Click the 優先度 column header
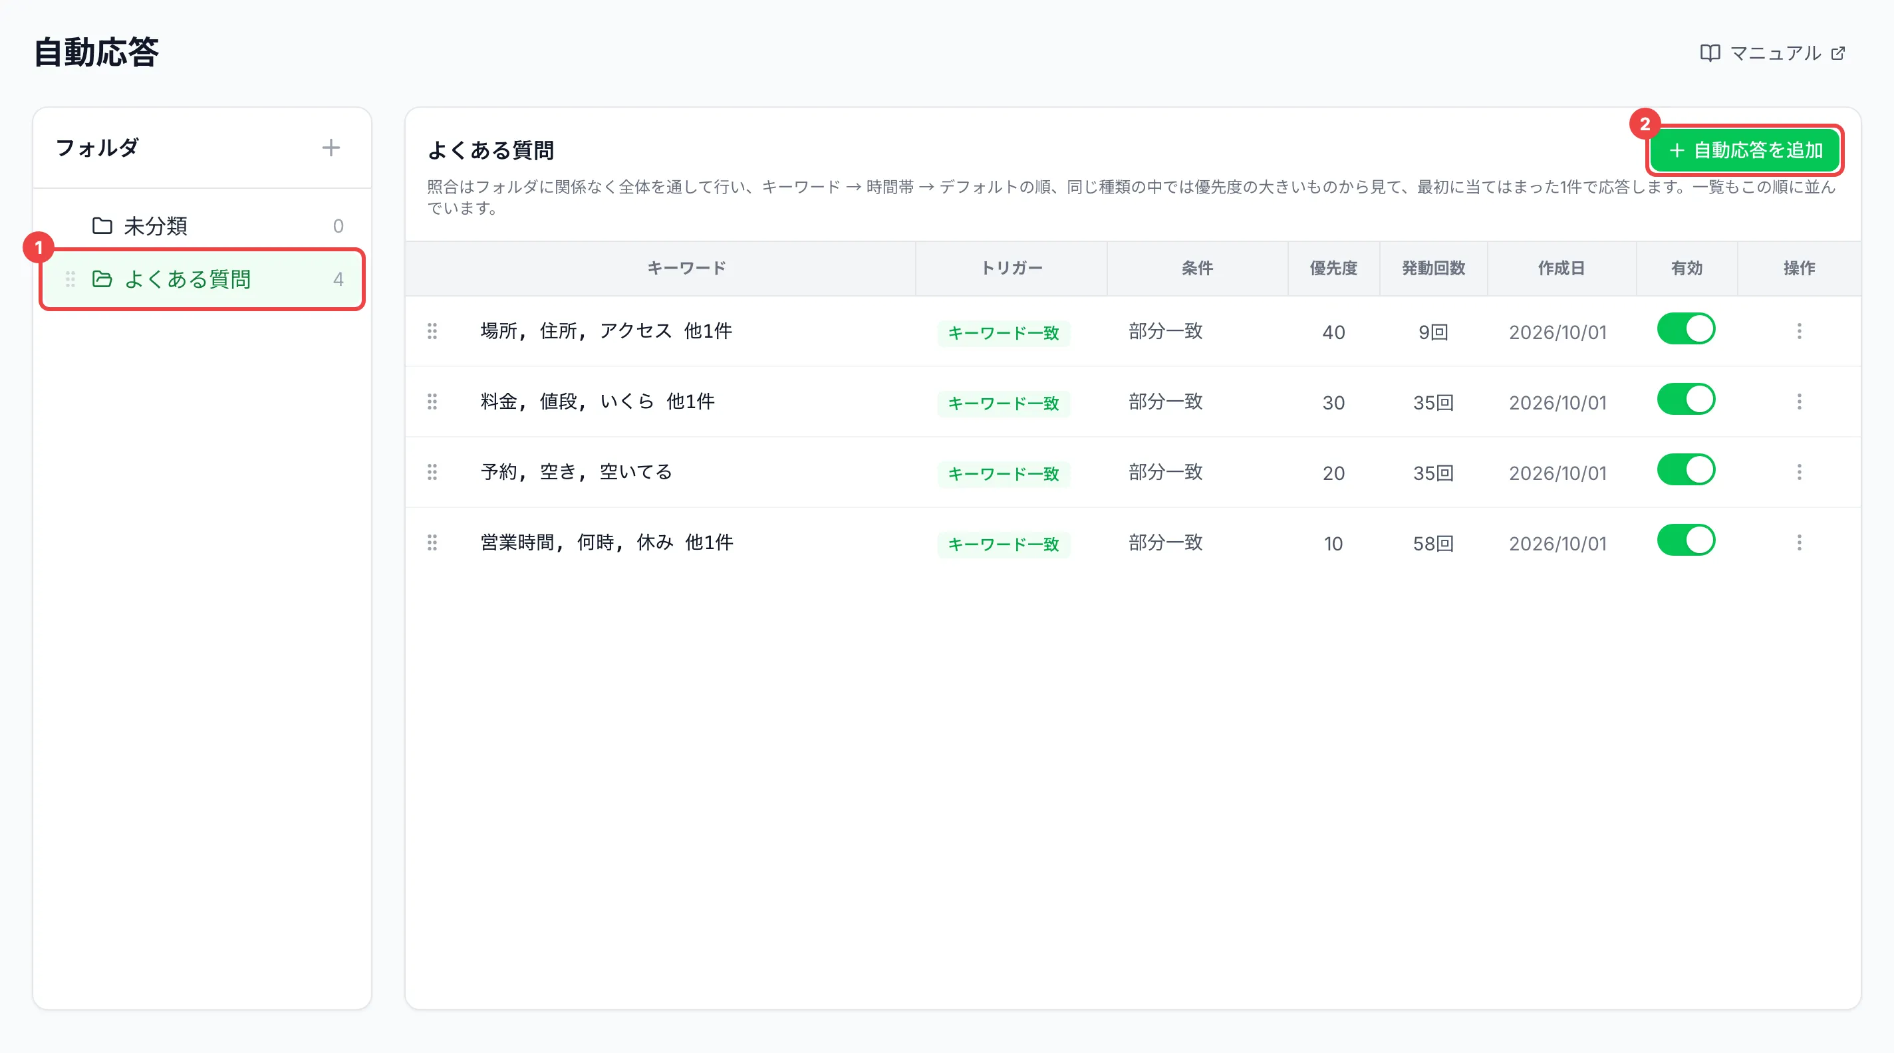 click(1333, 268)
